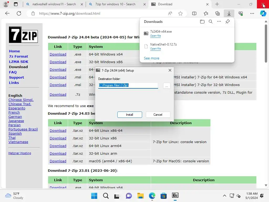Viewport: 269px width, 202px height.
Task: Open Browser essentials heart icon
Action: tap(241, 13)
